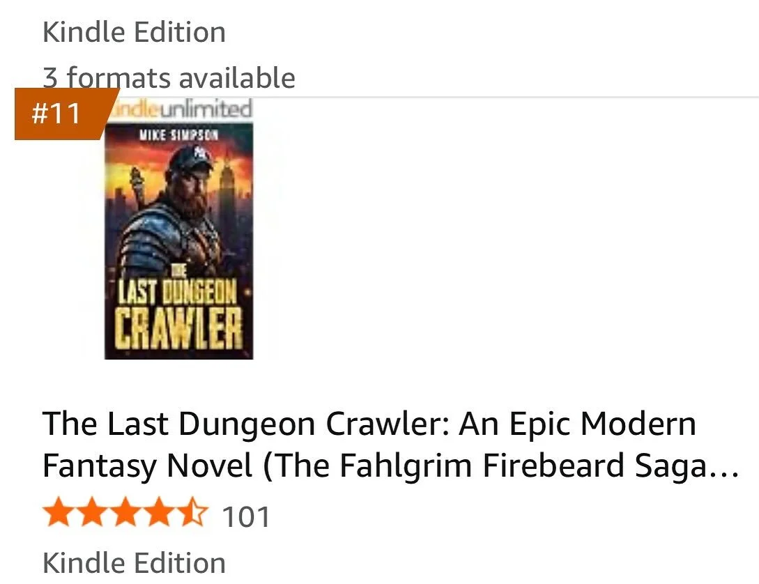Click the third orange rating star
Viewport: 759px width, 584px height.
(126, 512)
